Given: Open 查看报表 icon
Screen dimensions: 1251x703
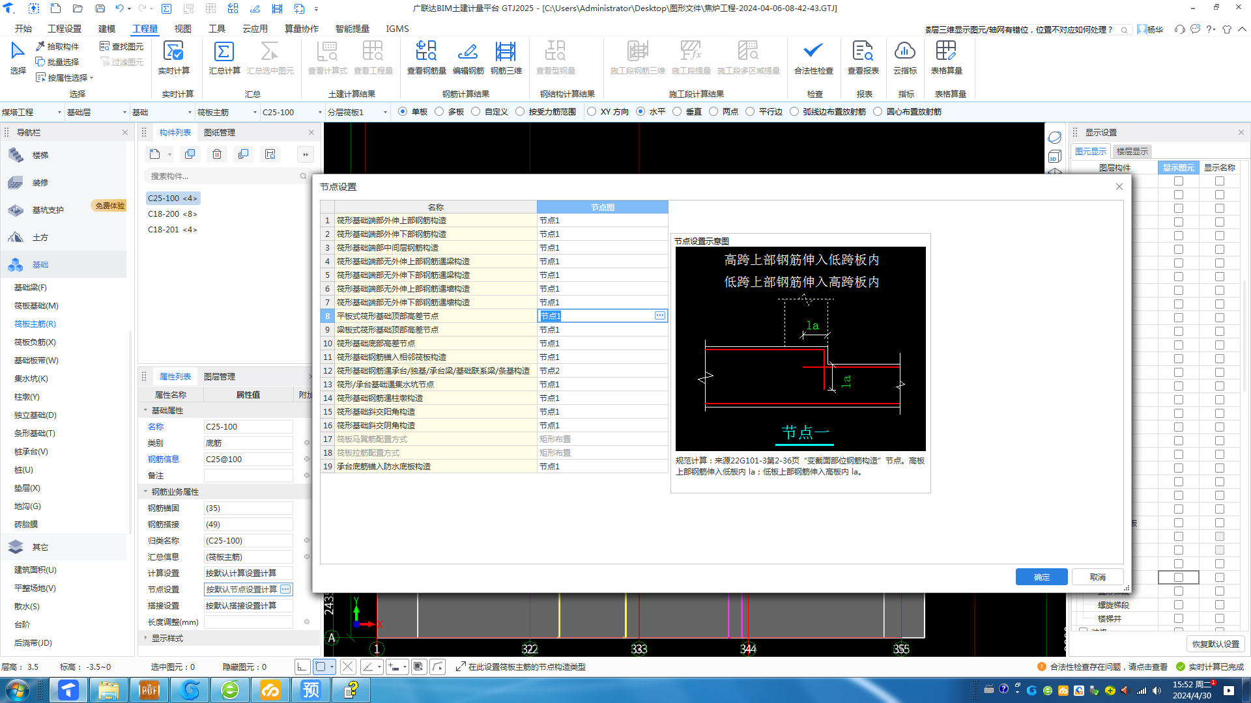Looking at the screenshot, I should point(863,51).
